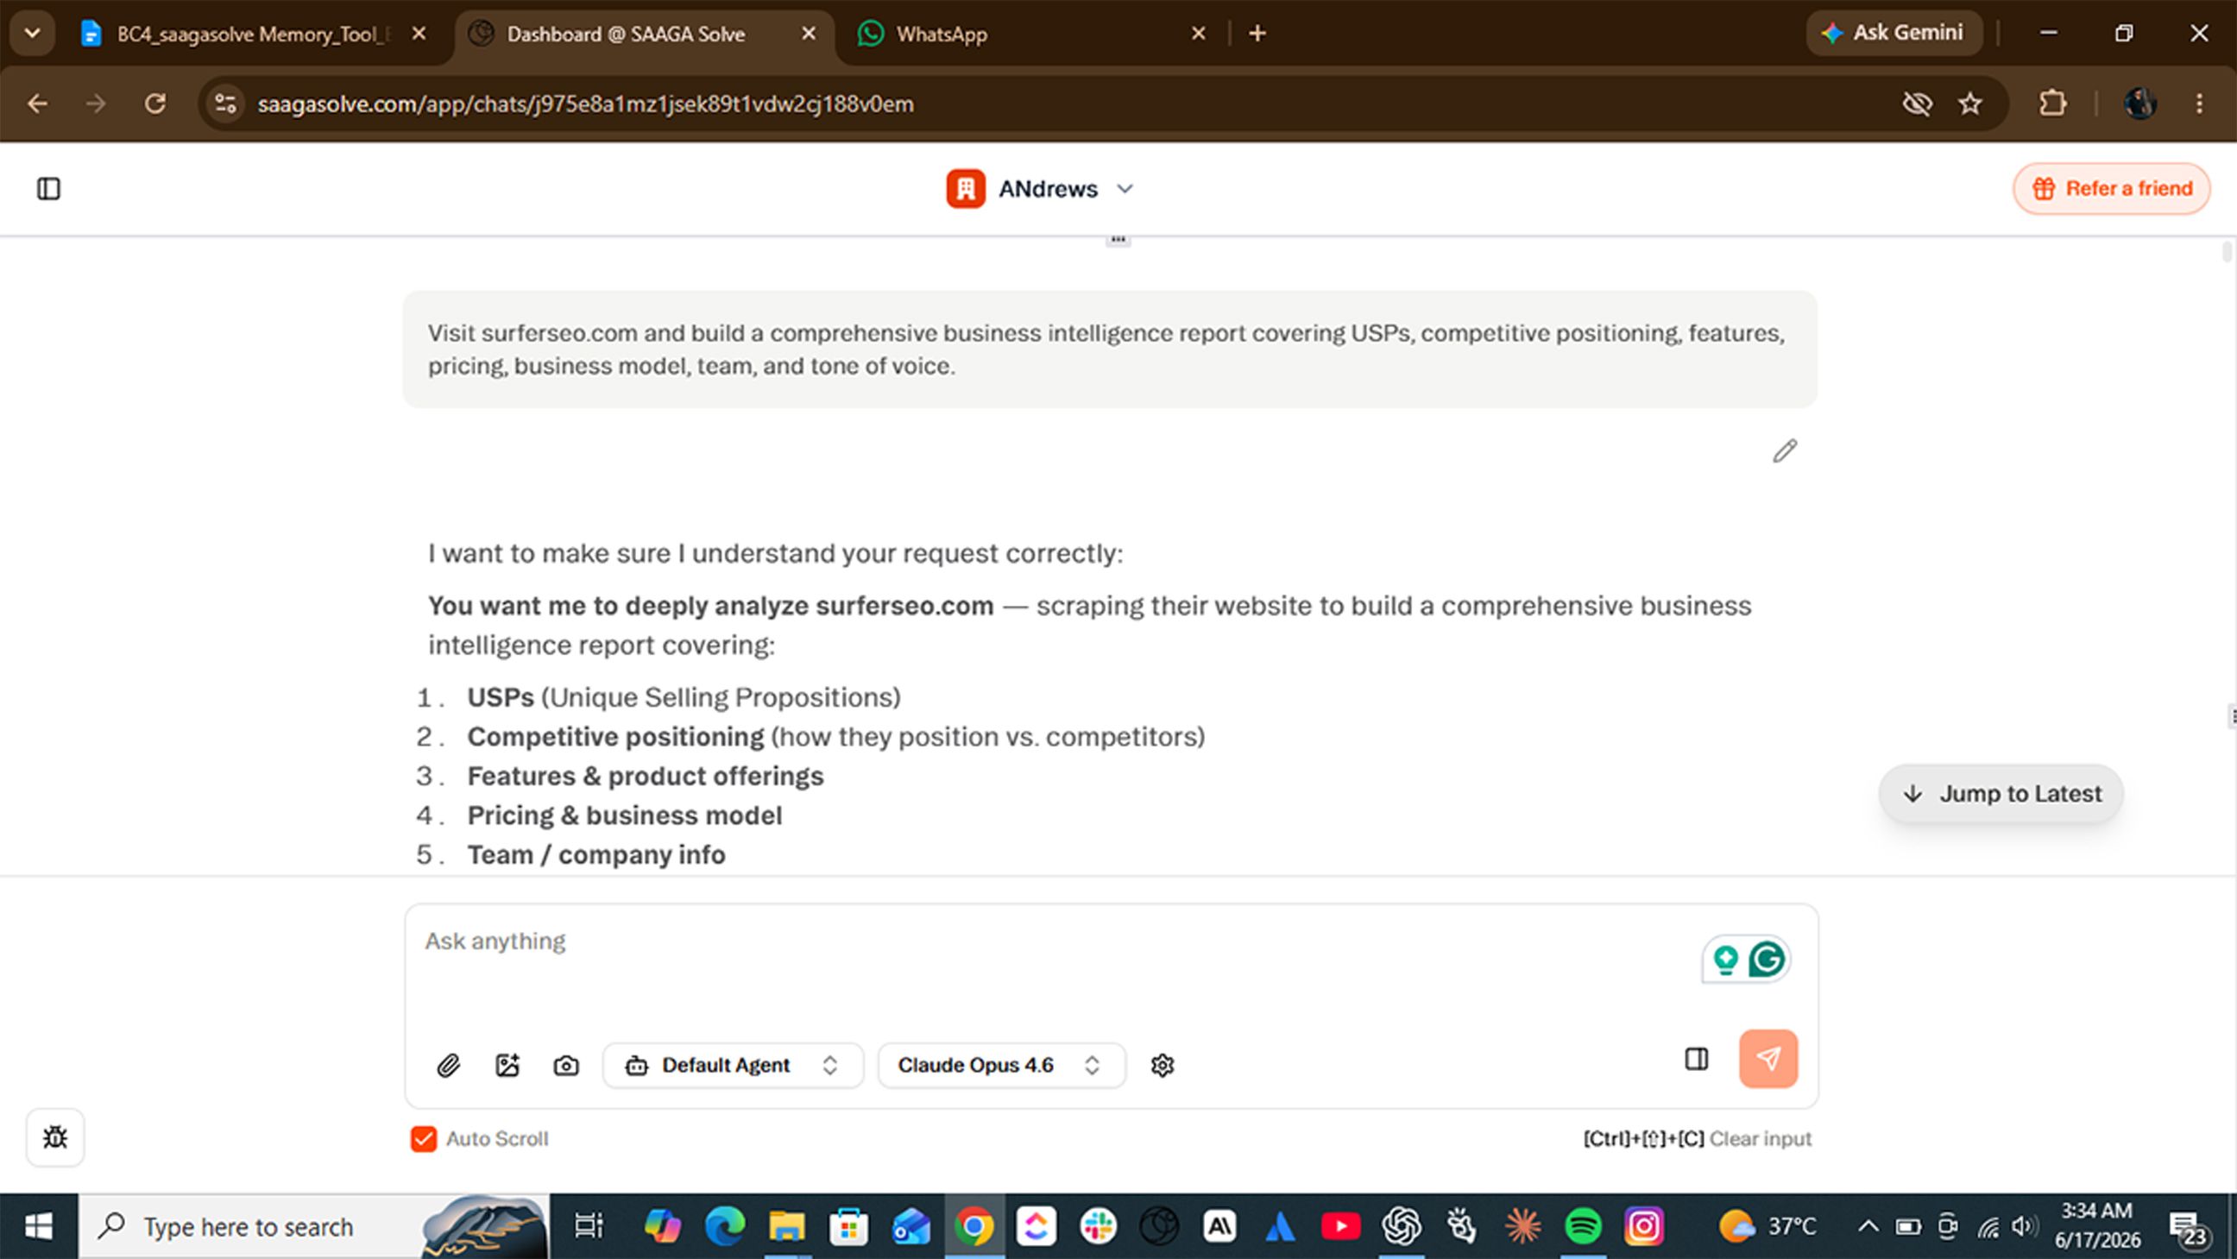Click the Refer a friend button
This screenshot has width=2237, height=1259.
pyautogui.click(x=2111, y=188)
